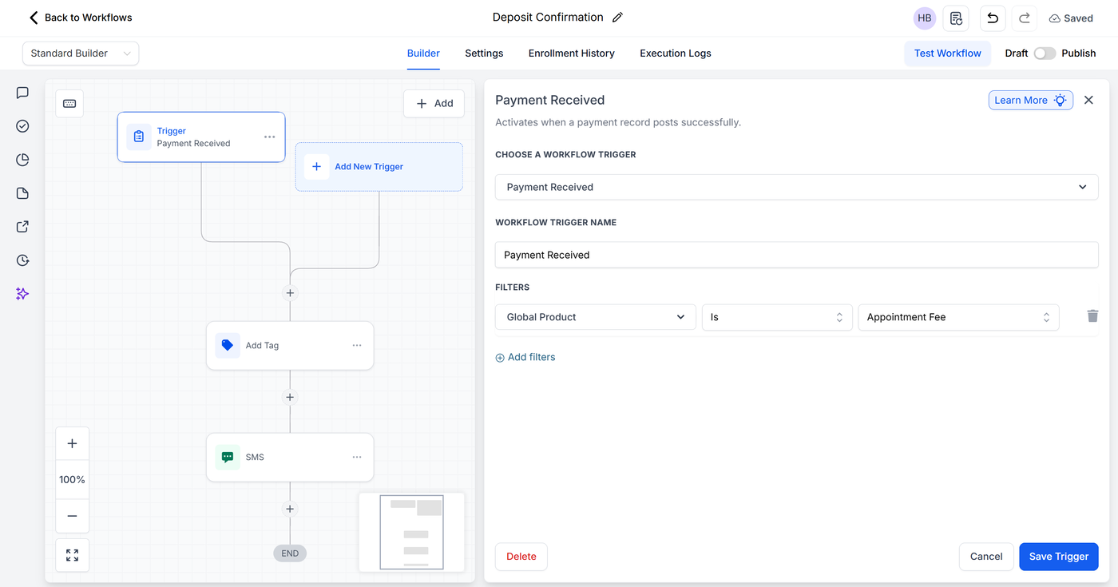Open the Execution Logs tab

tap(675, 54)
